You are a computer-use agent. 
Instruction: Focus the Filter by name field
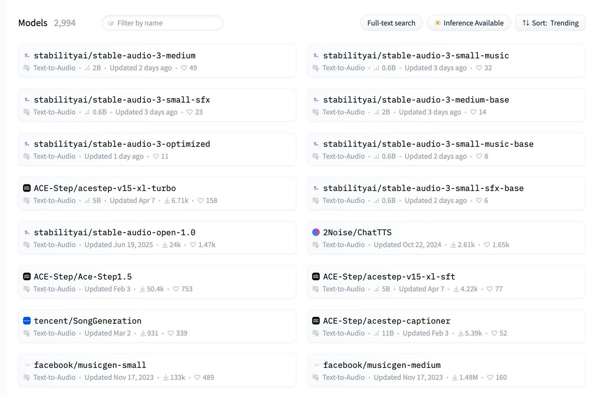[163, 23]
